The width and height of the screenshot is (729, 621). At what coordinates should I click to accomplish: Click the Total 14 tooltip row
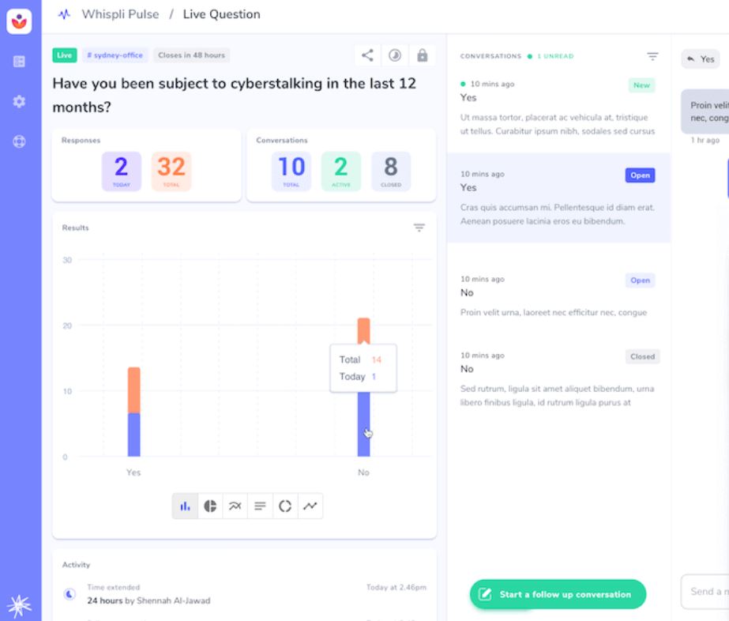[360, 359]
